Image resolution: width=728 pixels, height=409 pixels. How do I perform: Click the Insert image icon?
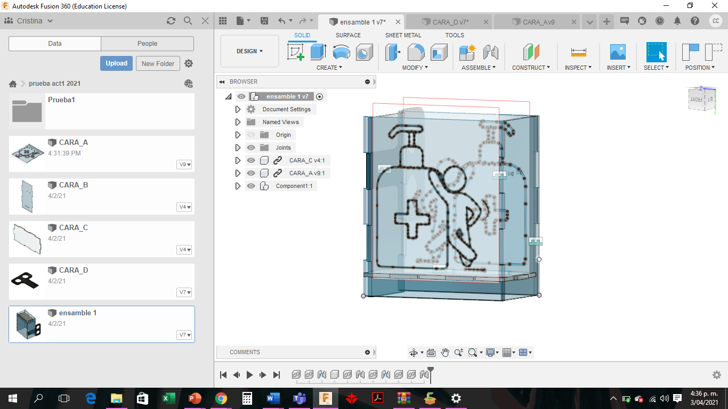click(x=618, y=52)
